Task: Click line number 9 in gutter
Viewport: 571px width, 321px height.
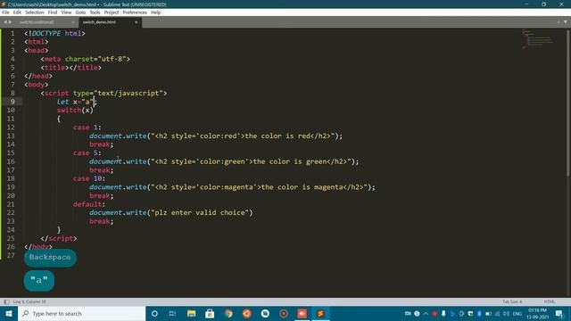Action: click(12, 102)
